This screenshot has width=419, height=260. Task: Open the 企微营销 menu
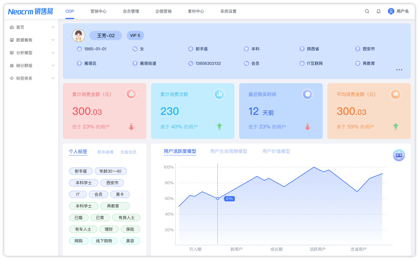(x=163, y=11)
